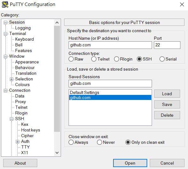This screenshot has width=188, height=169.
Task: Click the category list scroll-down arrow
Action: click(x=57, y=153)
